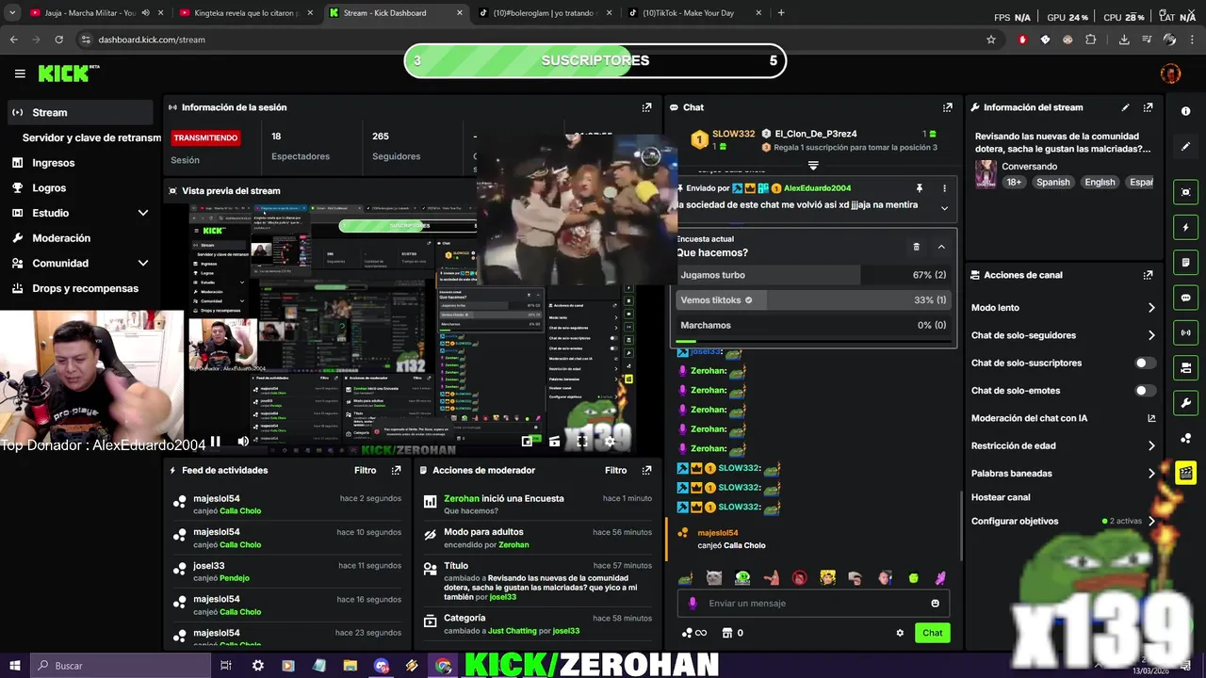Screen dimensions: 1206x678
Task: Open the emoji picker in message box
Action: tap(936, 604)
